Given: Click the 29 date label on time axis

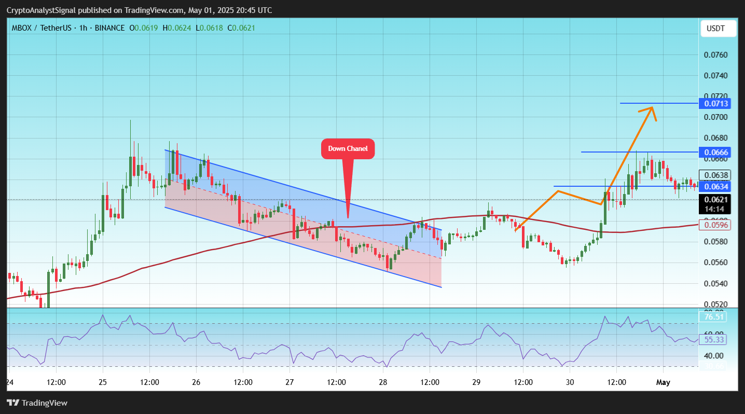Looking at the screenshot, I should pos(476,382).
